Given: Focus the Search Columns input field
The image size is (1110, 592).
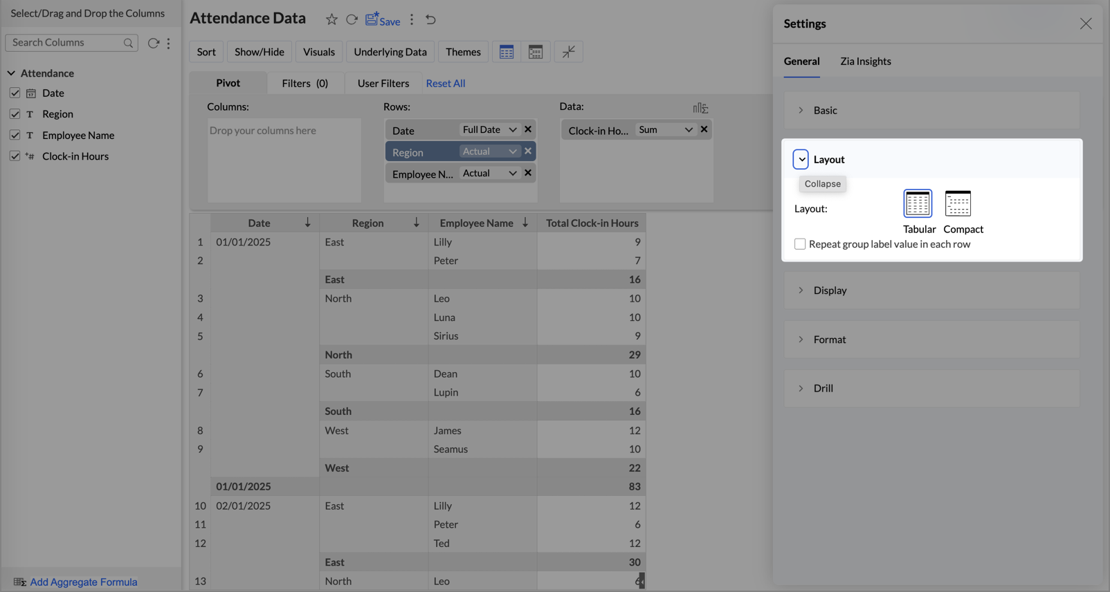Looking at the screenshot, I should [x=71, y=43].
